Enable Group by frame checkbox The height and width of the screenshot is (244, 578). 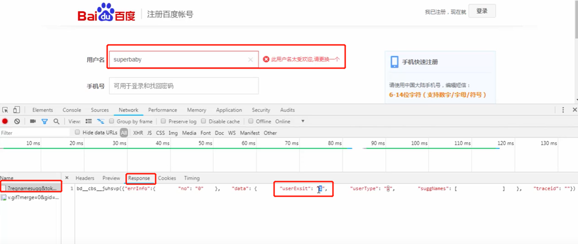(x=112, y=121)
